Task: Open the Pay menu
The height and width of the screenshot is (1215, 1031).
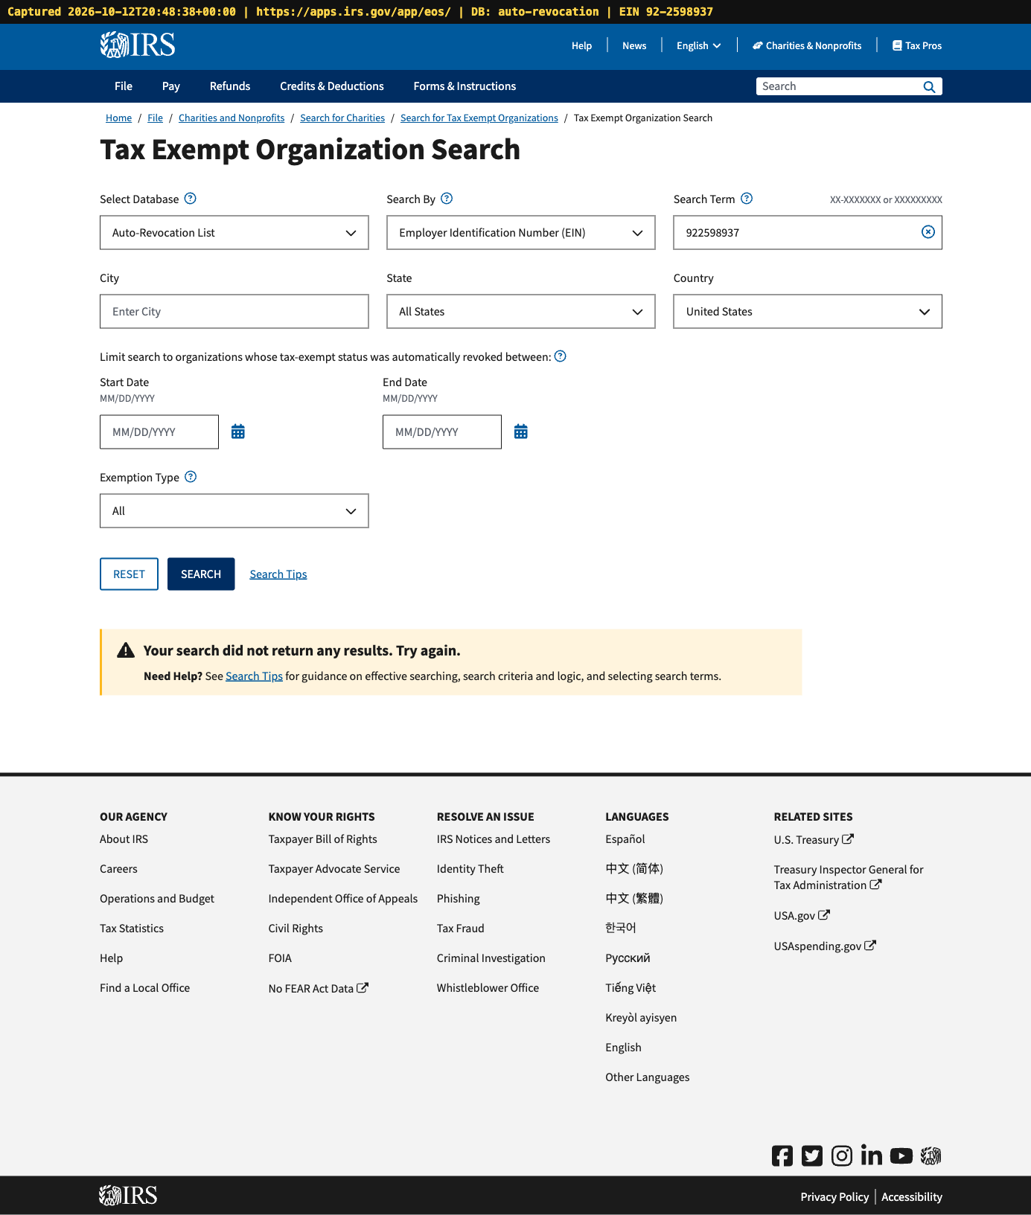Action: 171,86
